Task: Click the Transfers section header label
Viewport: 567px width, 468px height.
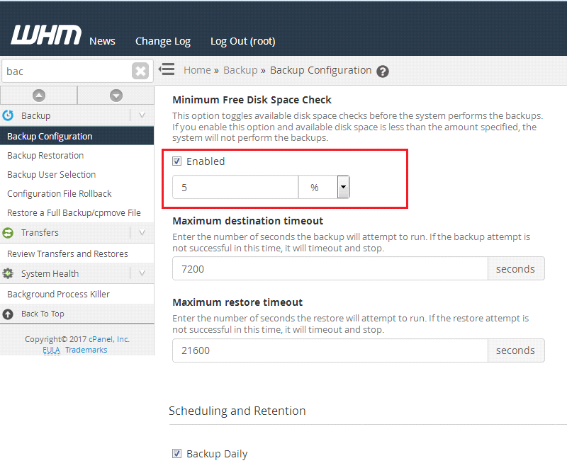Action: coord(40,232)
